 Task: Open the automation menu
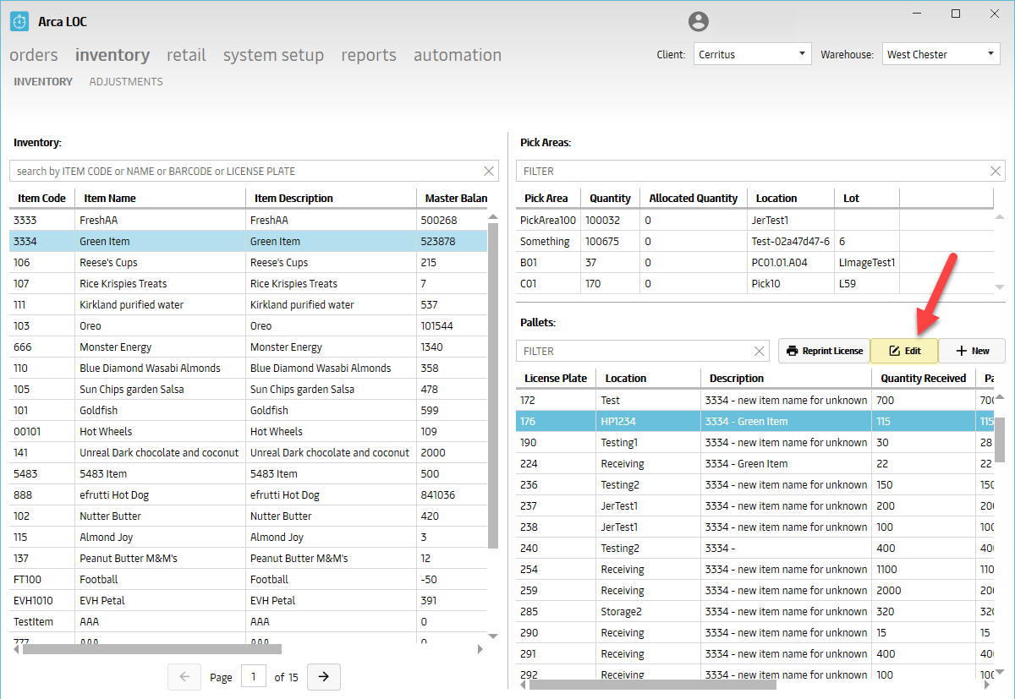click(458, 55)
